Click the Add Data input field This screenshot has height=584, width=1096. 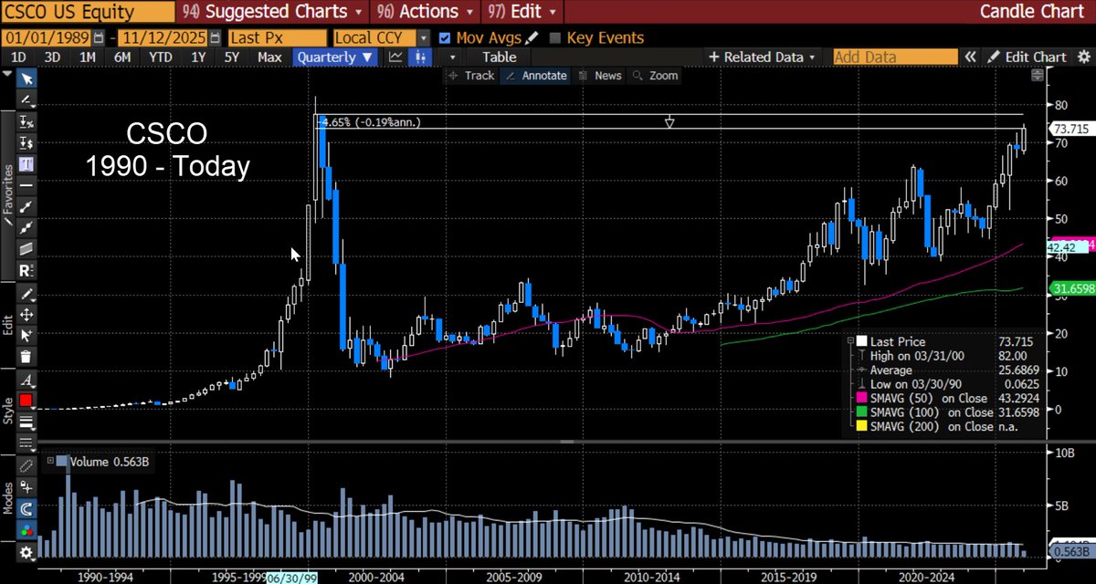tap(894, 57)
